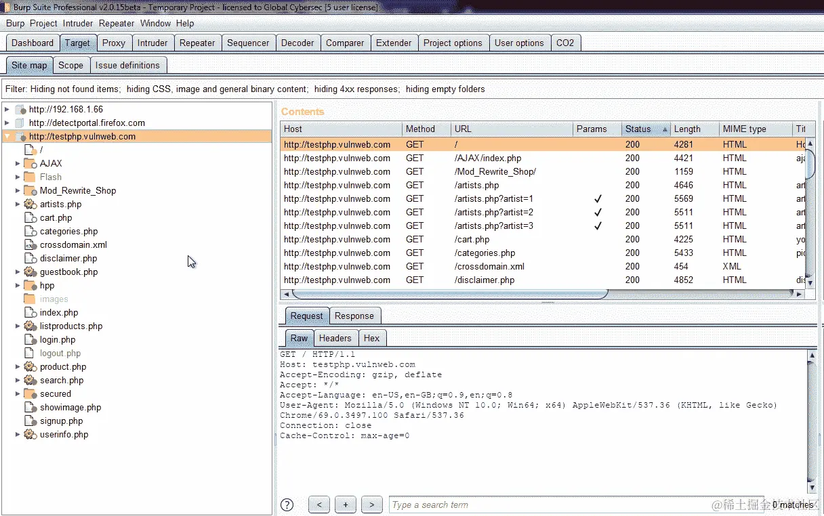This screenshot has height=516, width=824.
Task: Switch to the Sequencer tab
Action: [248, 43]
